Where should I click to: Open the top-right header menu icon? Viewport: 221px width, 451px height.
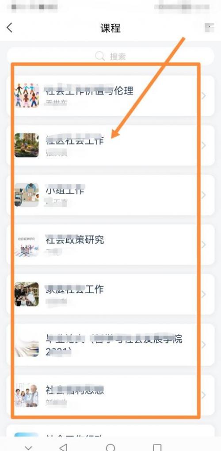[209, 27]
